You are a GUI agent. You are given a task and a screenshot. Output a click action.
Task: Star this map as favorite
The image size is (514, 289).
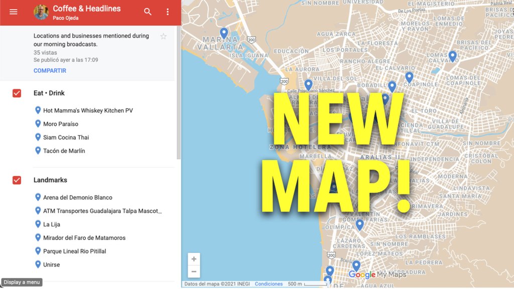click(x=163, y=36)
